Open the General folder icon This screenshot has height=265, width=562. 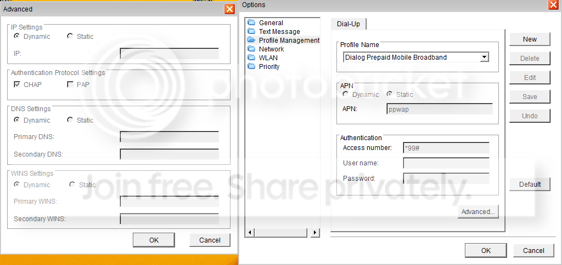(x=251, y=22)
